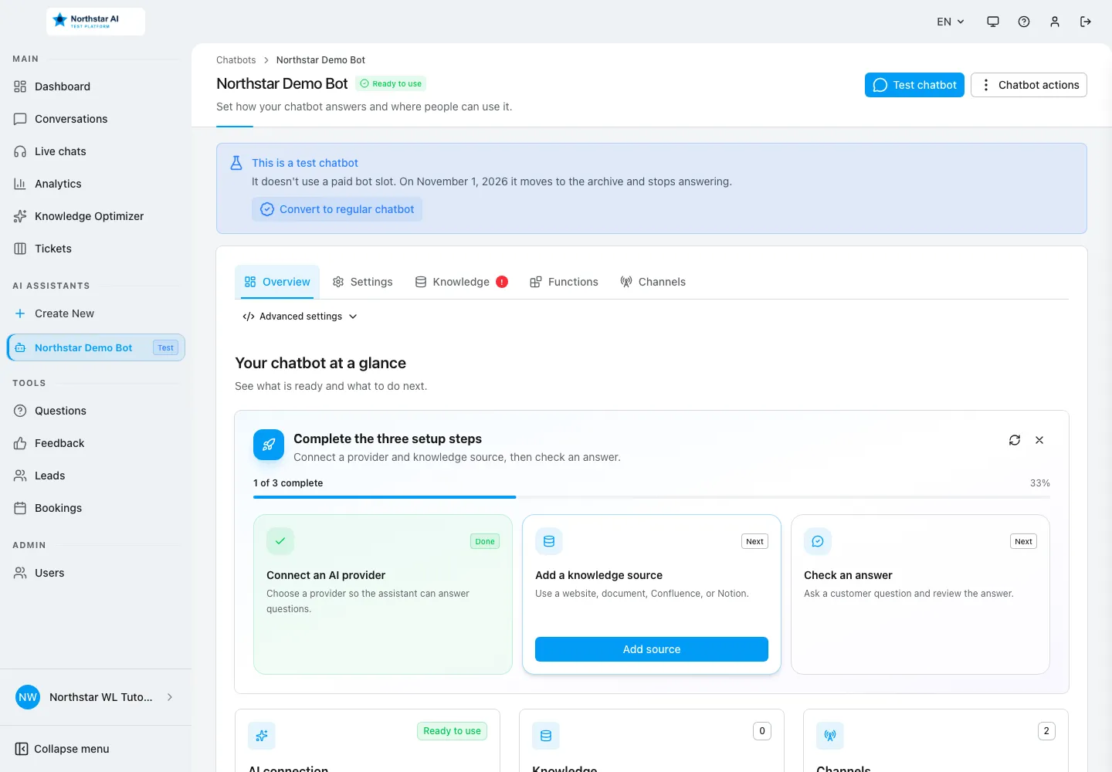Click the Add source button
The height and width of the screenshot is (772, 1112).
[x=652, y=649]
